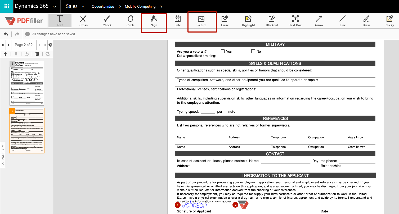Open the Dynamics 365 app launcher grid

click(x=7, y=6)
